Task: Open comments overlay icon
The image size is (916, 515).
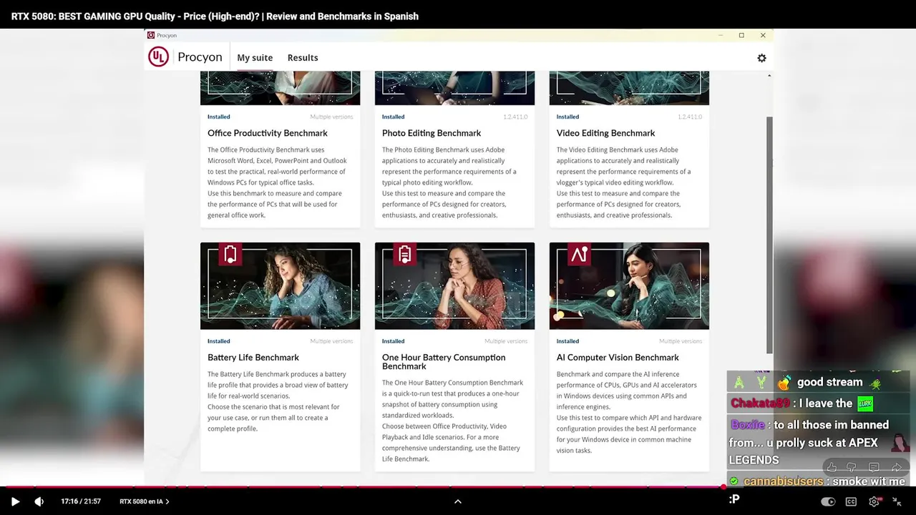Action: click(x=874, y=467)
